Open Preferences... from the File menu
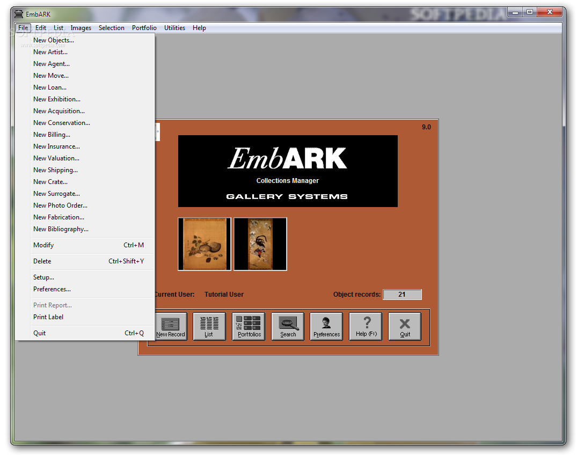The width and height of the screenshot is (577, 456). point(85,289)
